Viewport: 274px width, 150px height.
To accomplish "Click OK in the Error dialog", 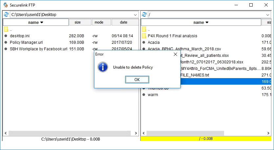I will click(137, 79).
